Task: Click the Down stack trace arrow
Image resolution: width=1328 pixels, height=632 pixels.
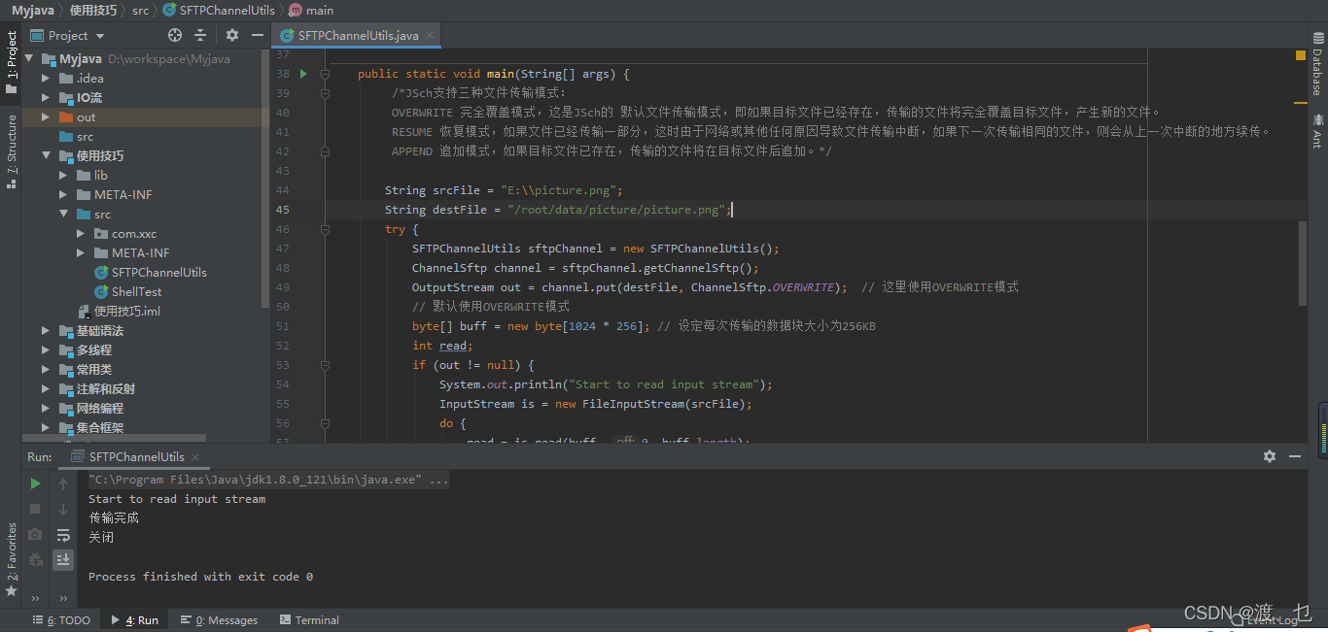Action: (x=63, y=509)
